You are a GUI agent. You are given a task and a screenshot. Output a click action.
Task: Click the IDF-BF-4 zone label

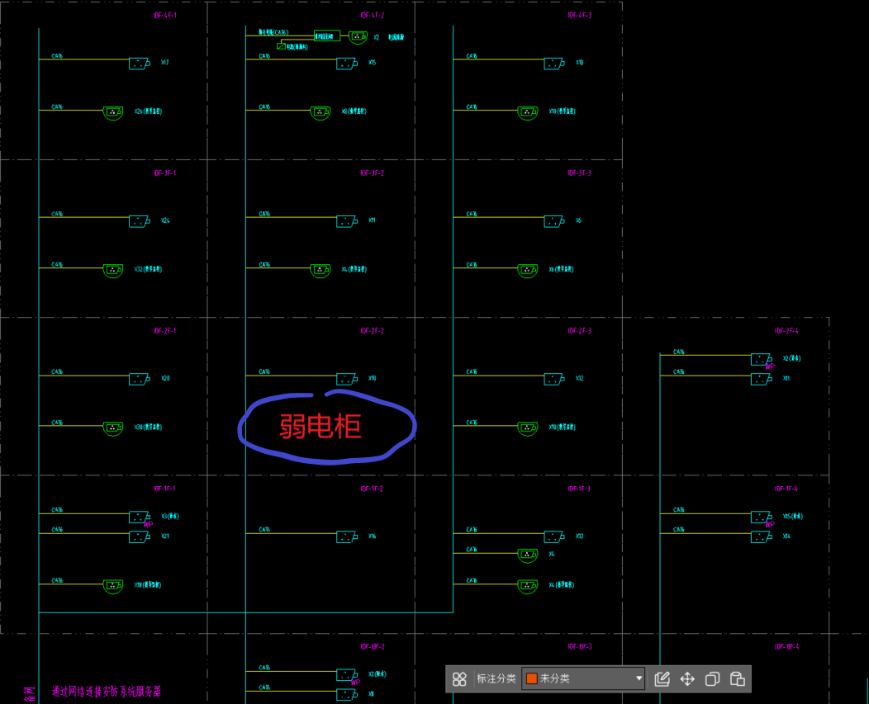coord(787,647)
